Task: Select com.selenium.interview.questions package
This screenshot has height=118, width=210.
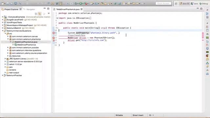Action: point(27,50)
